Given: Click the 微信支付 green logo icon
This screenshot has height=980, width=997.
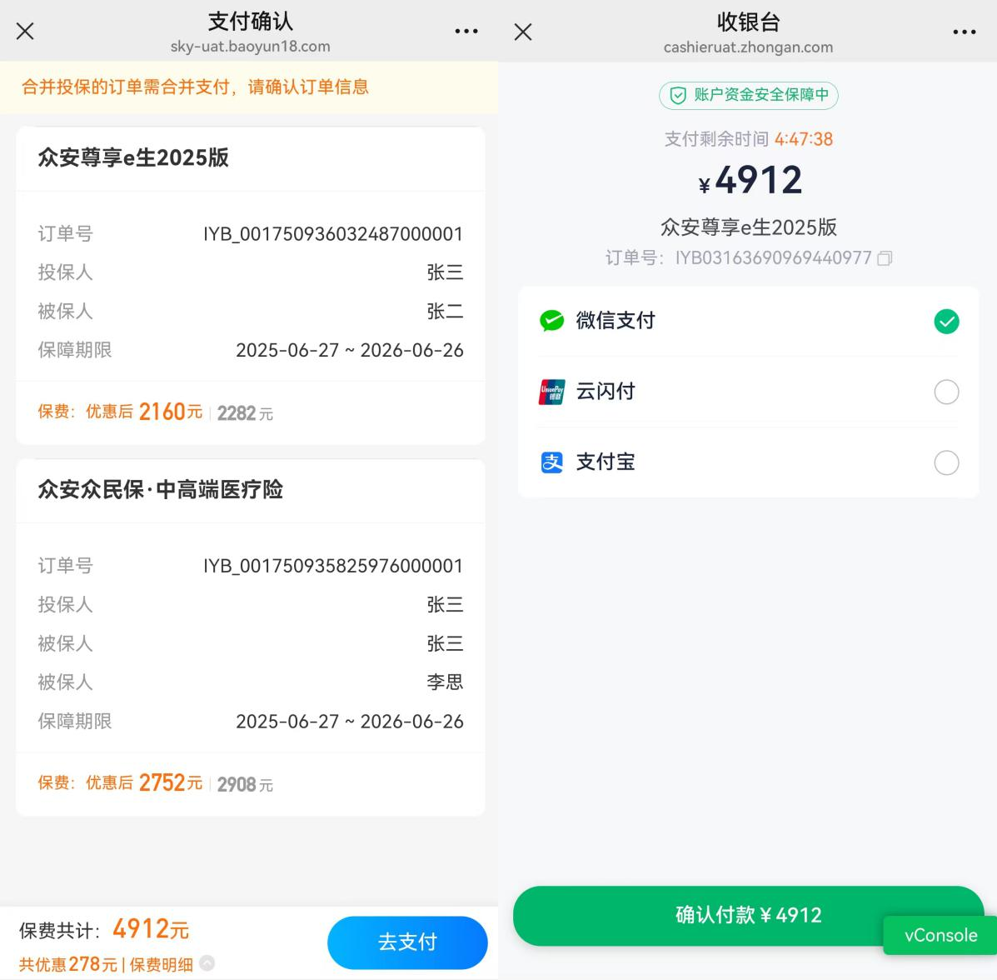Looking at the screenshot, I should click(x=551, y=321).
